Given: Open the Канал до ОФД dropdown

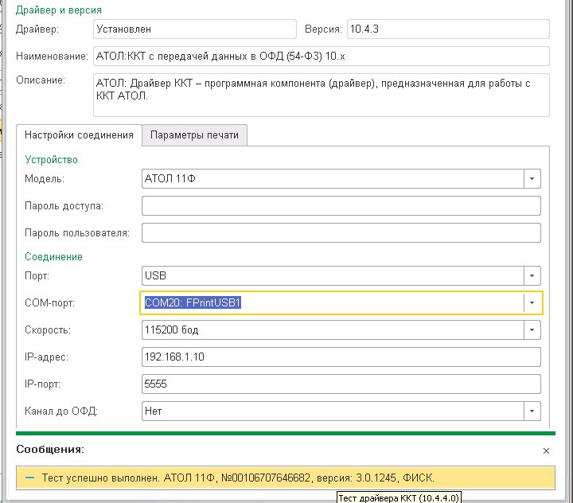Looking at the screenshot, I should 532,411.
